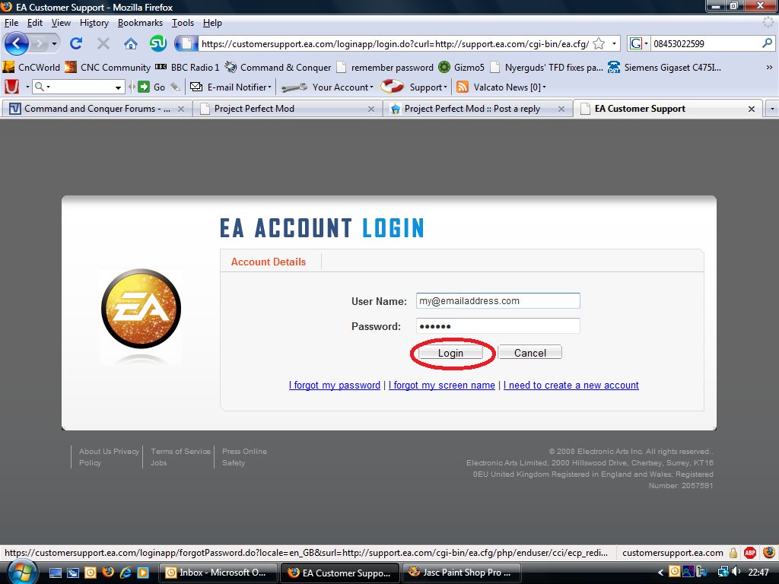Open back/forward history dropdown arrow
779x584 pixels.
point(54,43)
